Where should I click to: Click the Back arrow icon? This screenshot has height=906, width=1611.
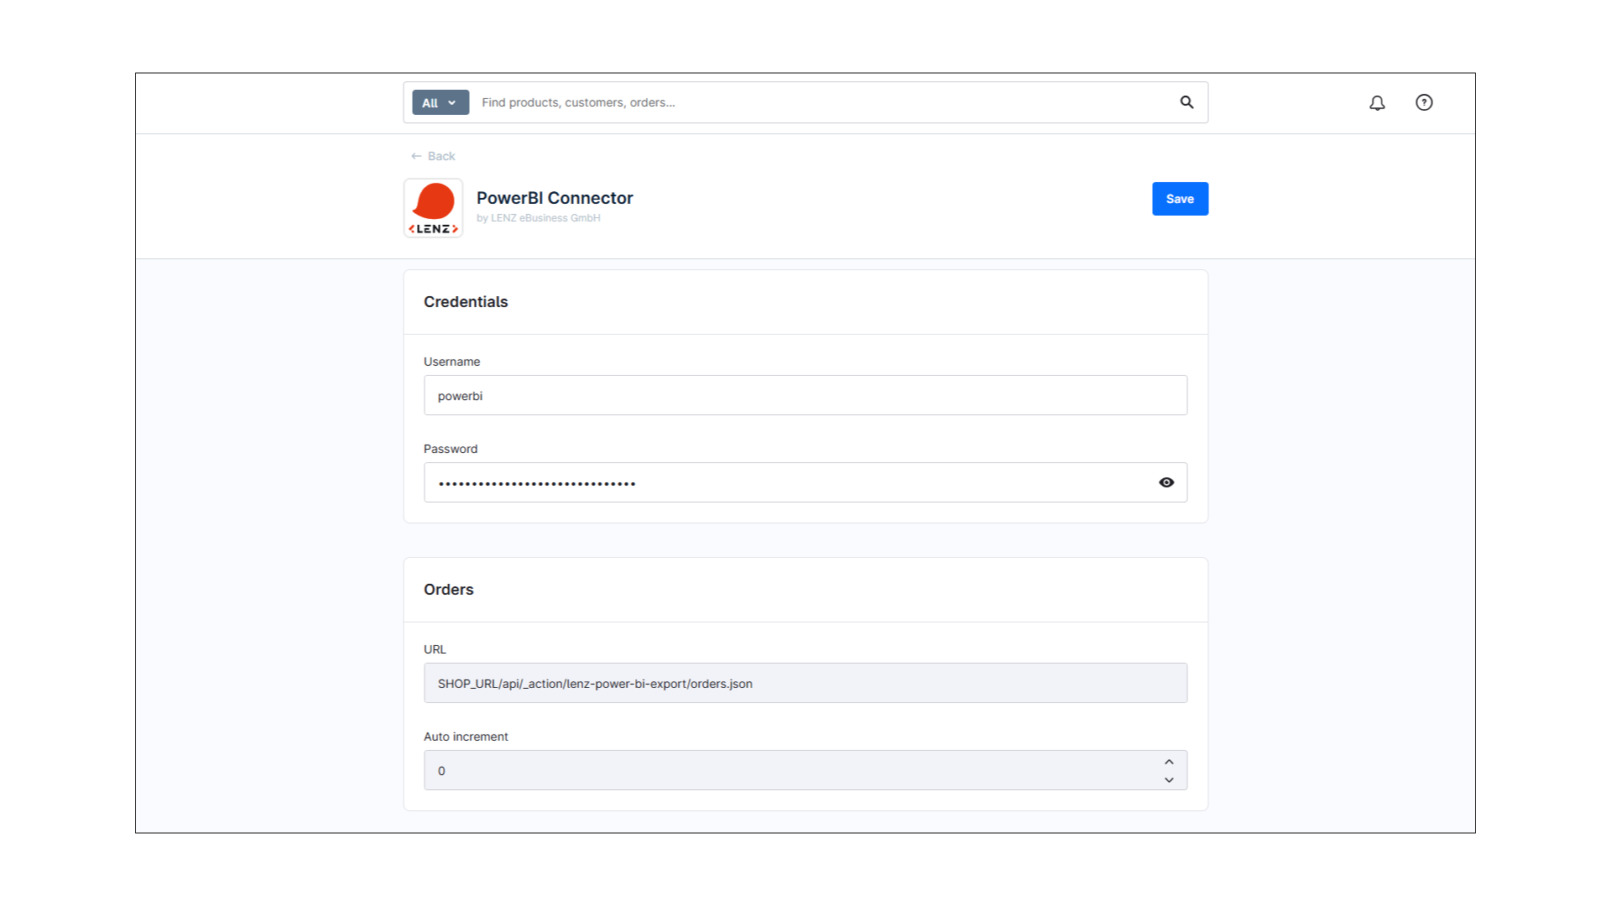[x=416, y=156]
